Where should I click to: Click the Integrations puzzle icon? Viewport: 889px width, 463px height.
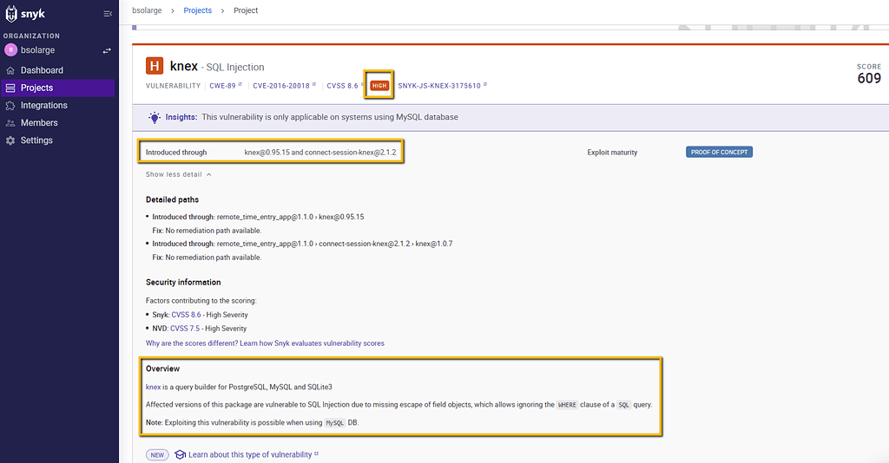click(10, 105)
